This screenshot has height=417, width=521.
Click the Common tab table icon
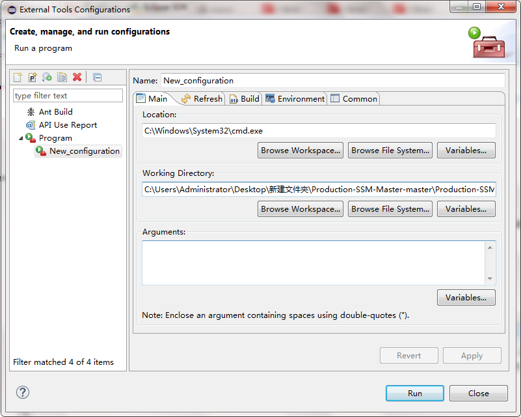pos(335,98)
